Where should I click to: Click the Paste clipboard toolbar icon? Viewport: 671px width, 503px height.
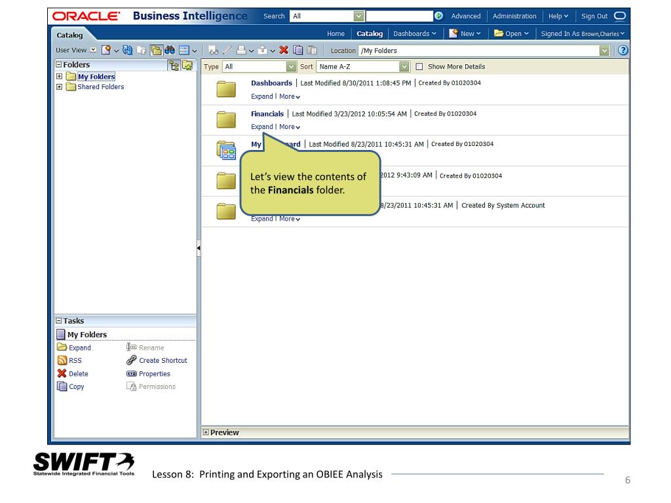pyautogui.click(x=313, y=50)
